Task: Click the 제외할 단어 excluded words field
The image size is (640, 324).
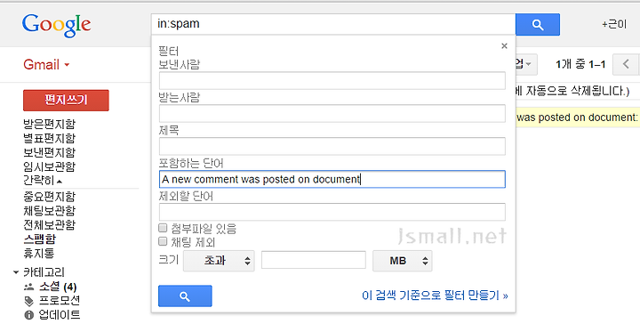Action: pyautogui.click(x=332, y=212)
